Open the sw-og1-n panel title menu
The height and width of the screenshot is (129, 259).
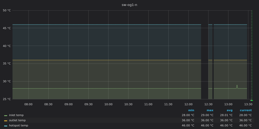129,5
